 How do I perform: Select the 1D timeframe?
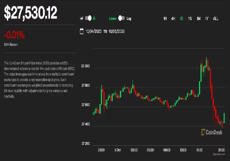coord(181,18)
